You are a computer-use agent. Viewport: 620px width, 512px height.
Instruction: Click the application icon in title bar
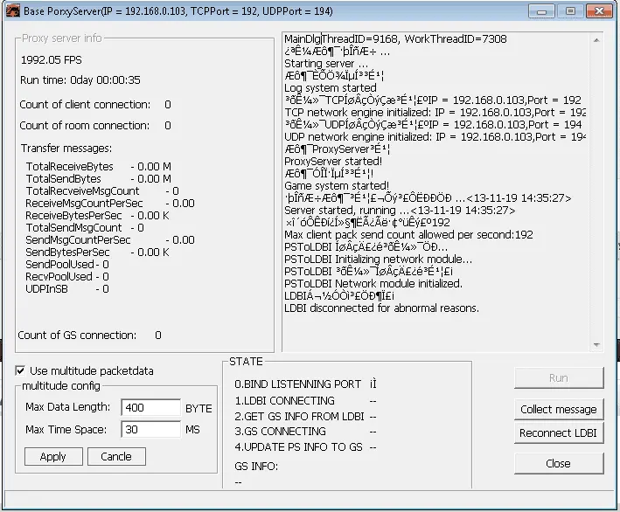tap(12, 10)
